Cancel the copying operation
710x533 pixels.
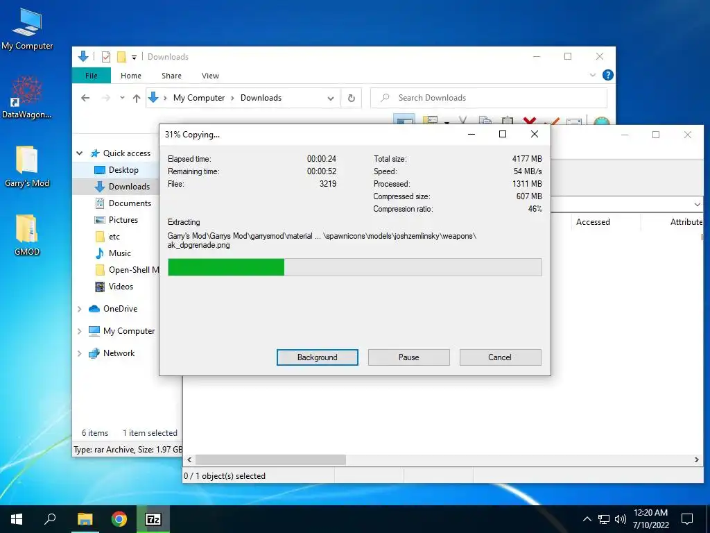tap(500, 357)
